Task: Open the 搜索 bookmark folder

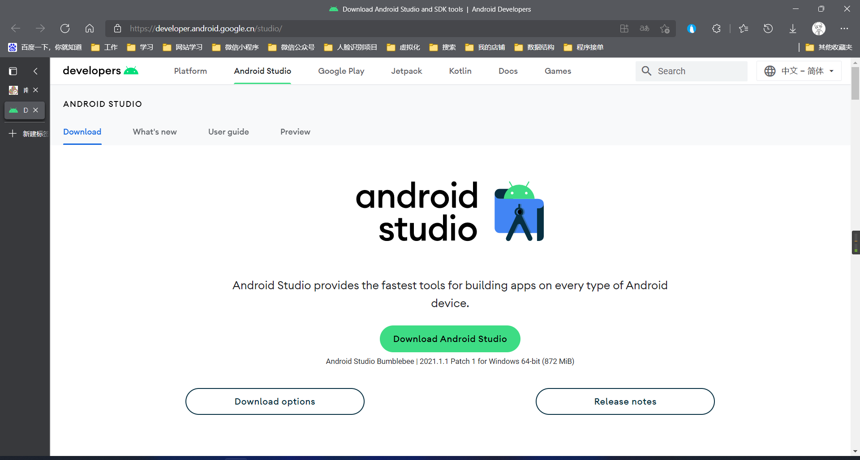Action: pyautogui.click(x=443, y=47)
